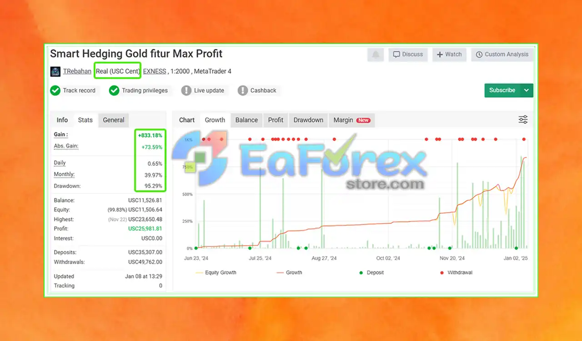582x341 pixels.
Task: Click the Live update warning icon
Action: point(186,90)
